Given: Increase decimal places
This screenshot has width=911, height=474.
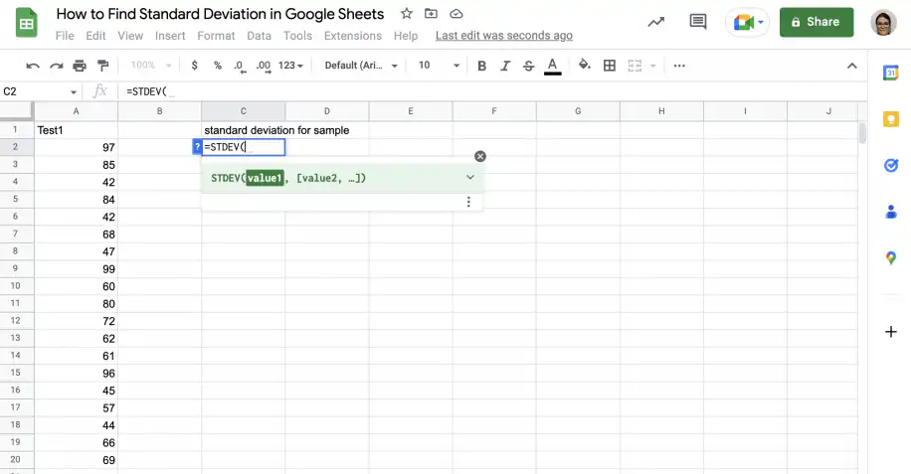Looking at the screenshot, I should click(264, 66).
